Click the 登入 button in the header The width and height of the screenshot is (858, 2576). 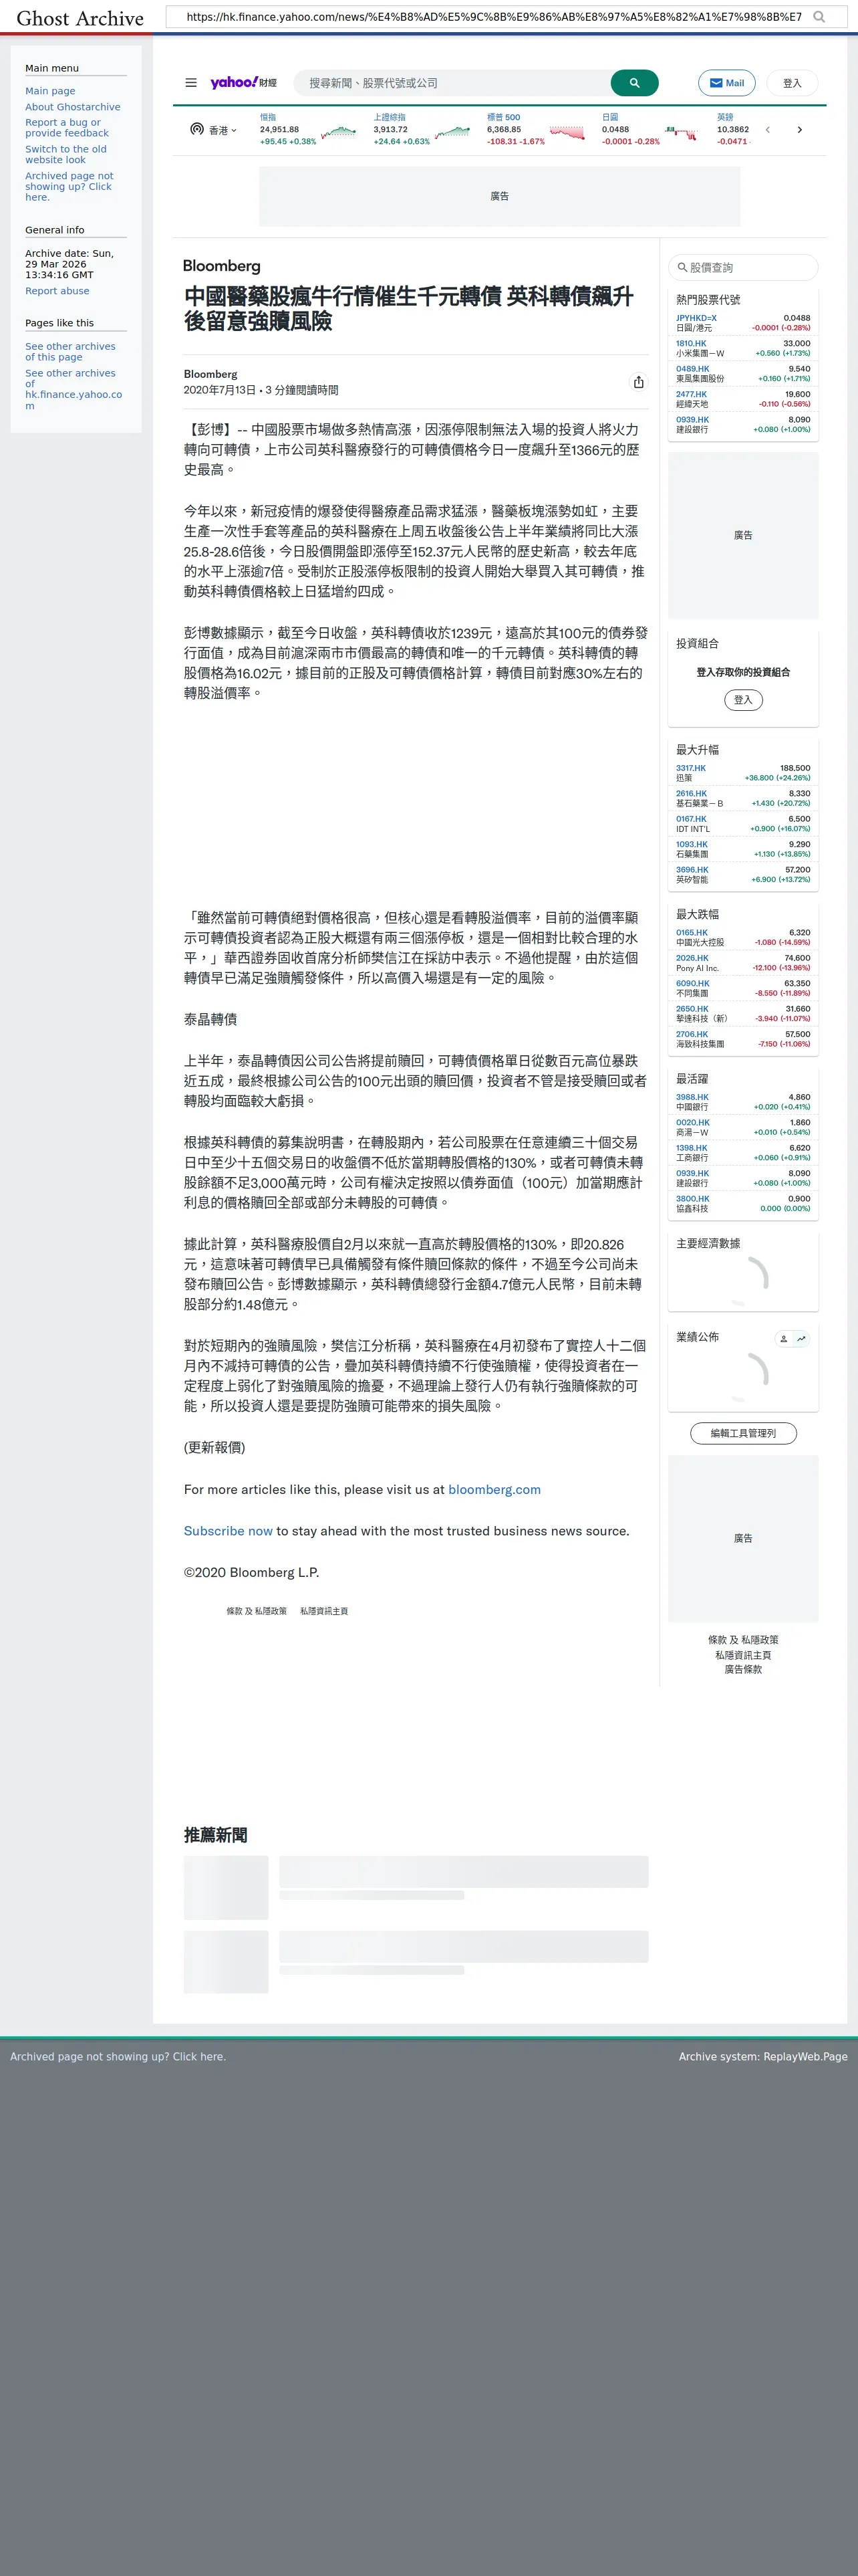[792, 83]
